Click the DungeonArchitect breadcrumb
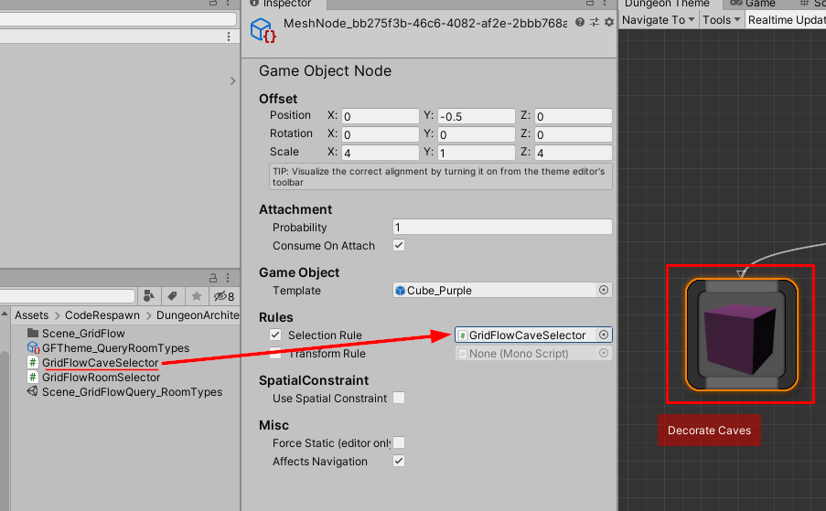Screen dimensions: 826x511 (x=198, y=315)
